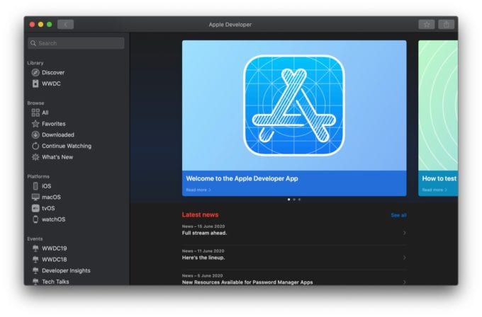Select WWDC in the Library list

tap(51, 83)
